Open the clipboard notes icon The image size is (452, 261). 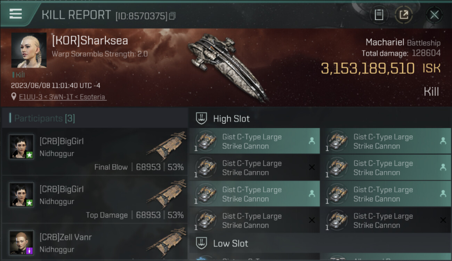click(x=379, y=15)
